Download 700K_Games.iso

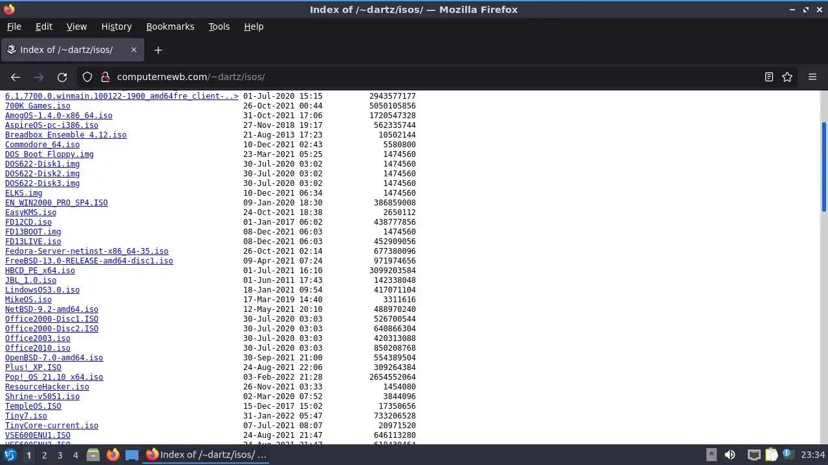point(38,106)
